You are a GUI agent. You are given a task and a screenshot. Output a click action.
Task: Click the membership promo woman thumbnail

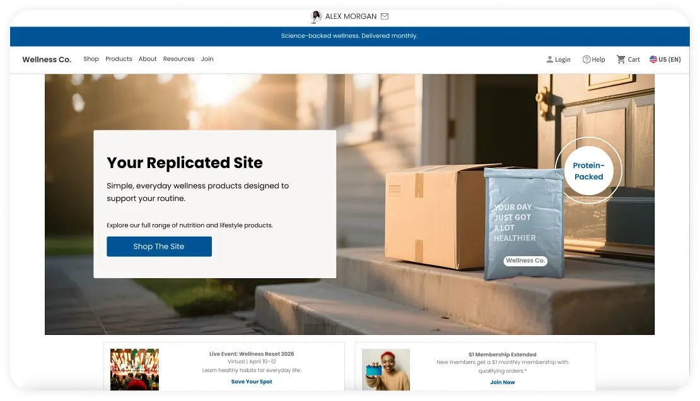pos(385,370)
